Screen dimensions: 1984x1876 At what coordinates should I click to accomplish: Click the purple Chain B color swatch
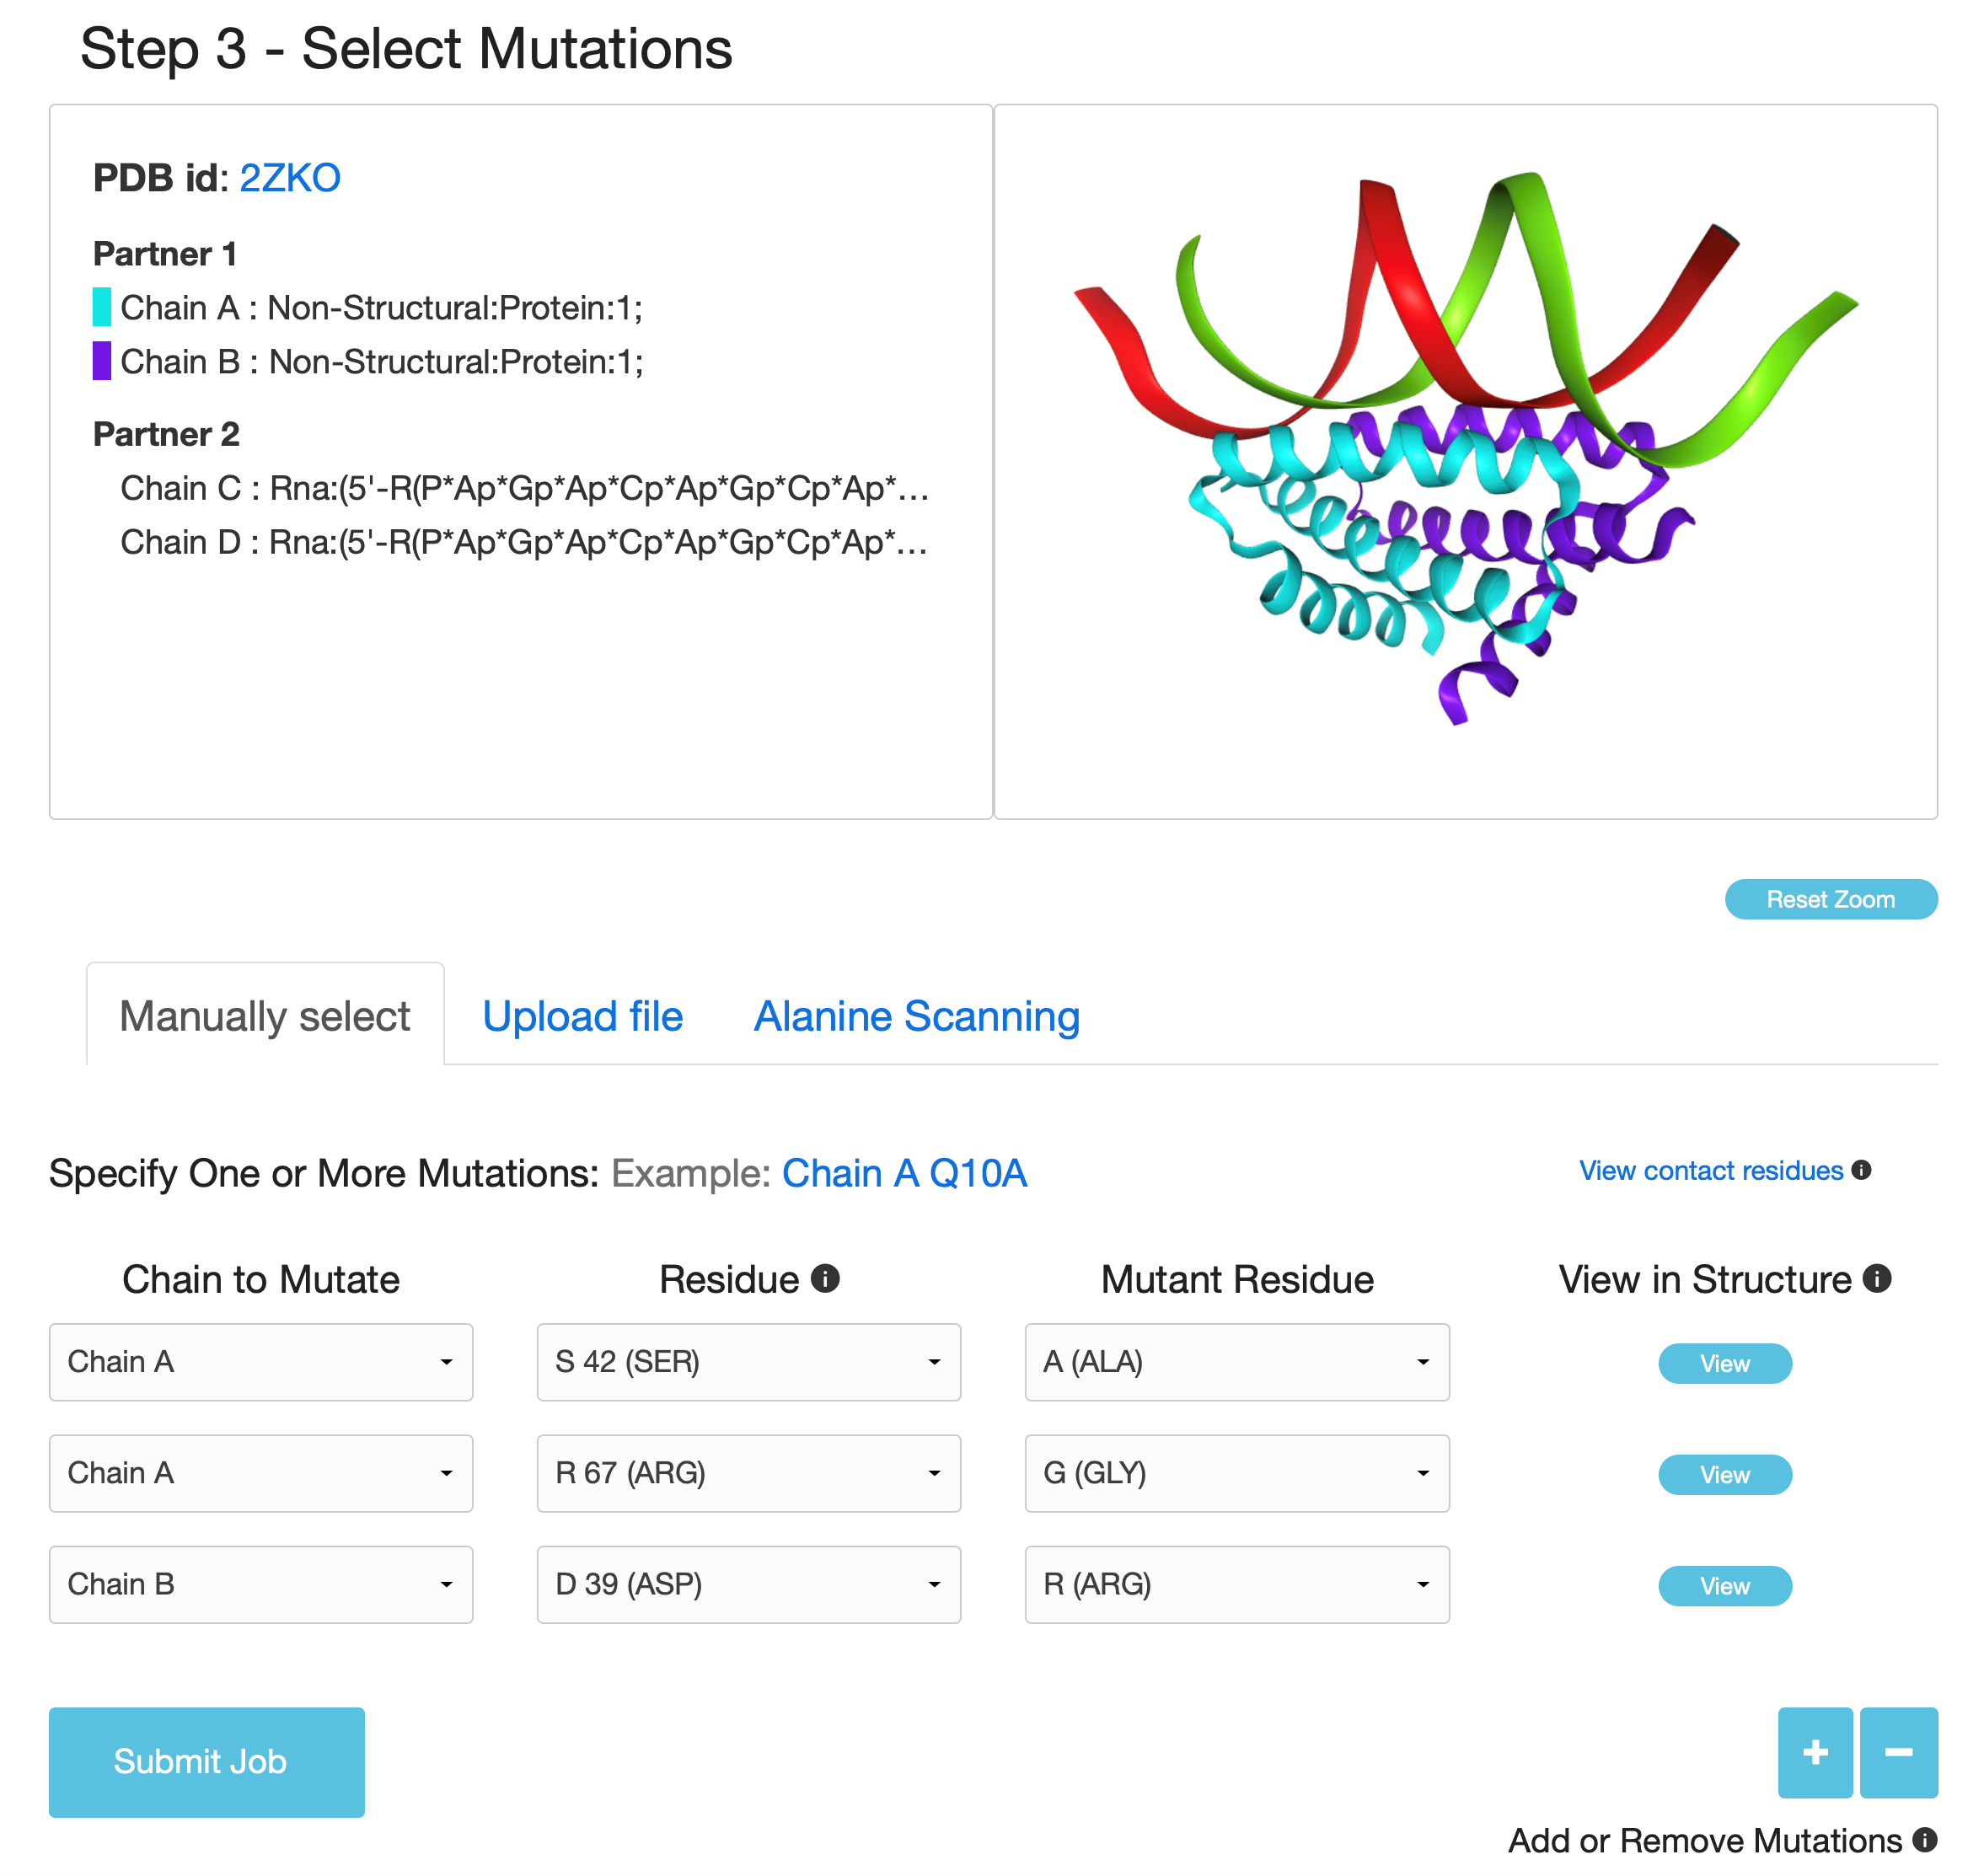tap(102, 361)
